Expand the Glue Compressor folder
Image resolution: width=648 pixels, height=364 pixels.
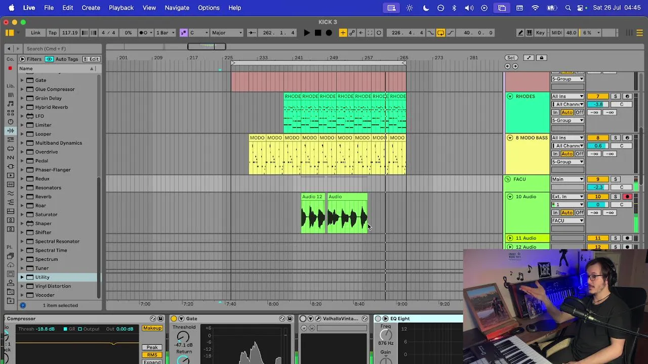coord(22,89)
